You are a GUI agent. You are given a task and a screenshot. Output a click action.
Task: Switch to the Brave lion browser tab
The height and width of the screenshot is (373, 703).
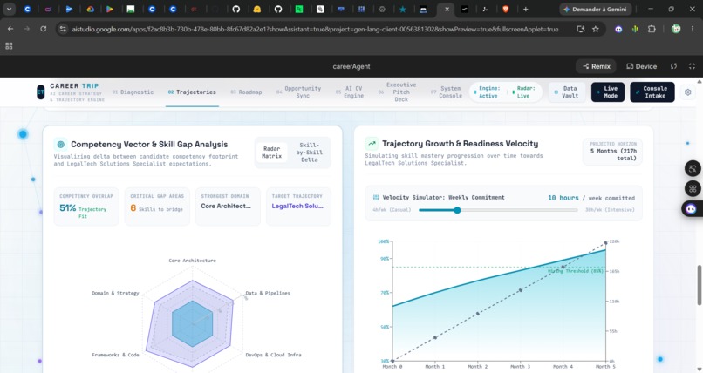(506, 9)
